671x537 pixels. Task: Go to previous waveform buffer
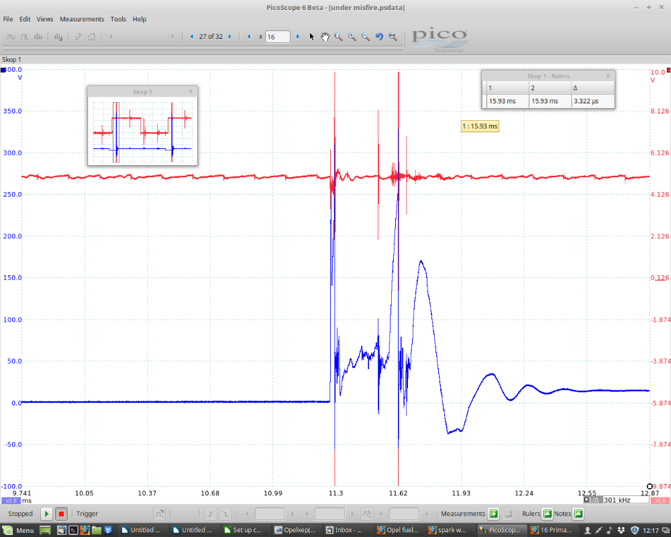[193, 36]
